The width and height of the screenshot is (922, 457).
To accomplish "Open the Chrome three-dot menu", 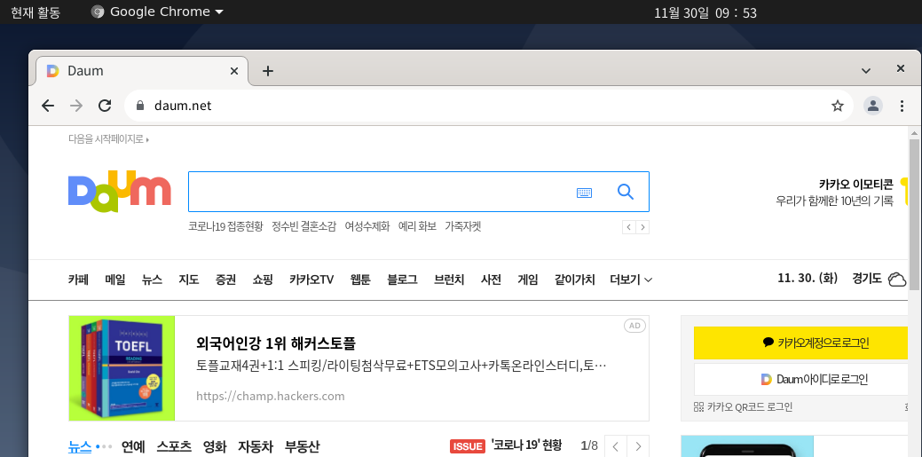I will (x=902, y=106).
